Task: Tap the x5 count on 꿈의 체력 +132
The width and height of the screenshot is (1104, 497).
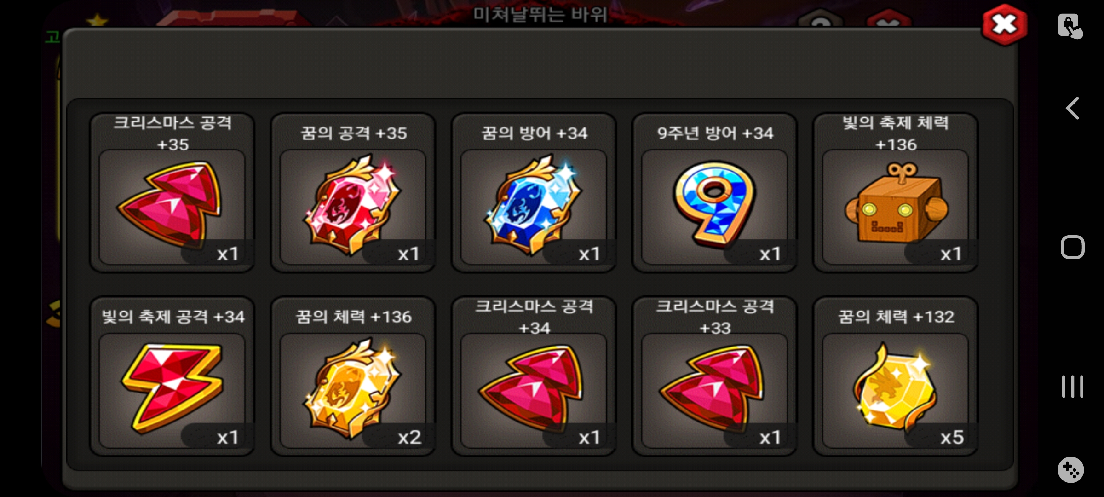Action: click(952, 437)
